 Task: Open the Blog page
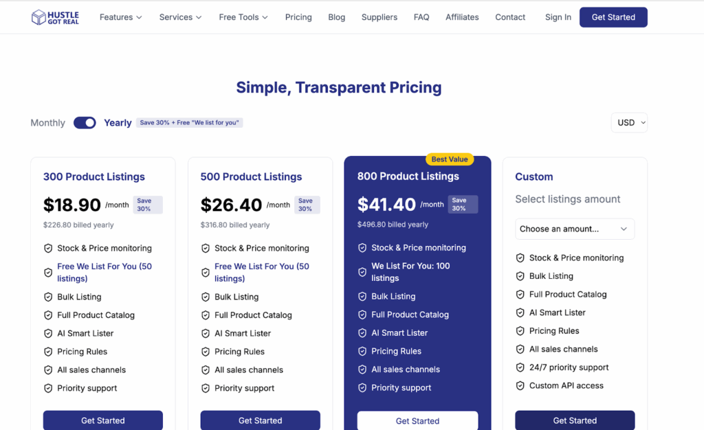pos(337,17)
